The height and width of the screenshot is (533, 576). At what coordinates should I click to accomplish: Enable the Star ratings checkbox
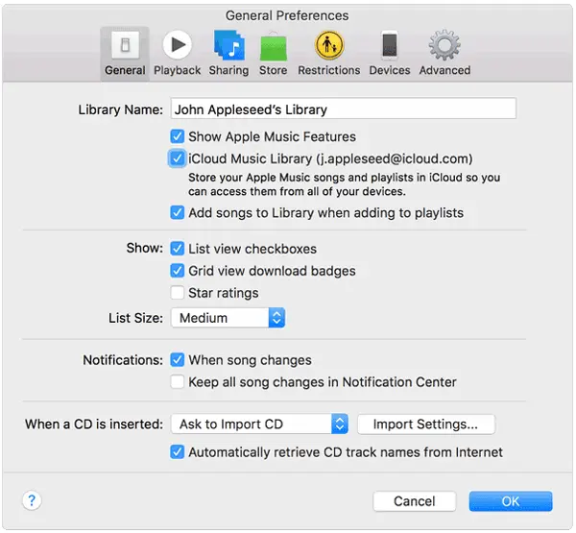[x=177, y=293]
